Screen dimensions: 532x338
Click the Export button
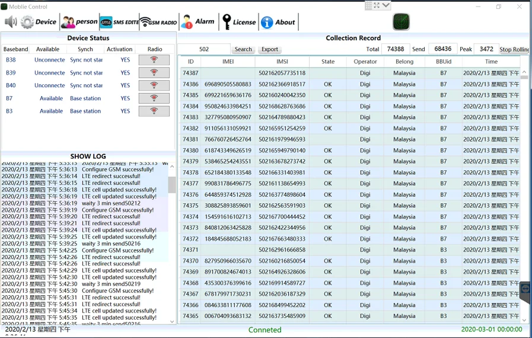269,49
